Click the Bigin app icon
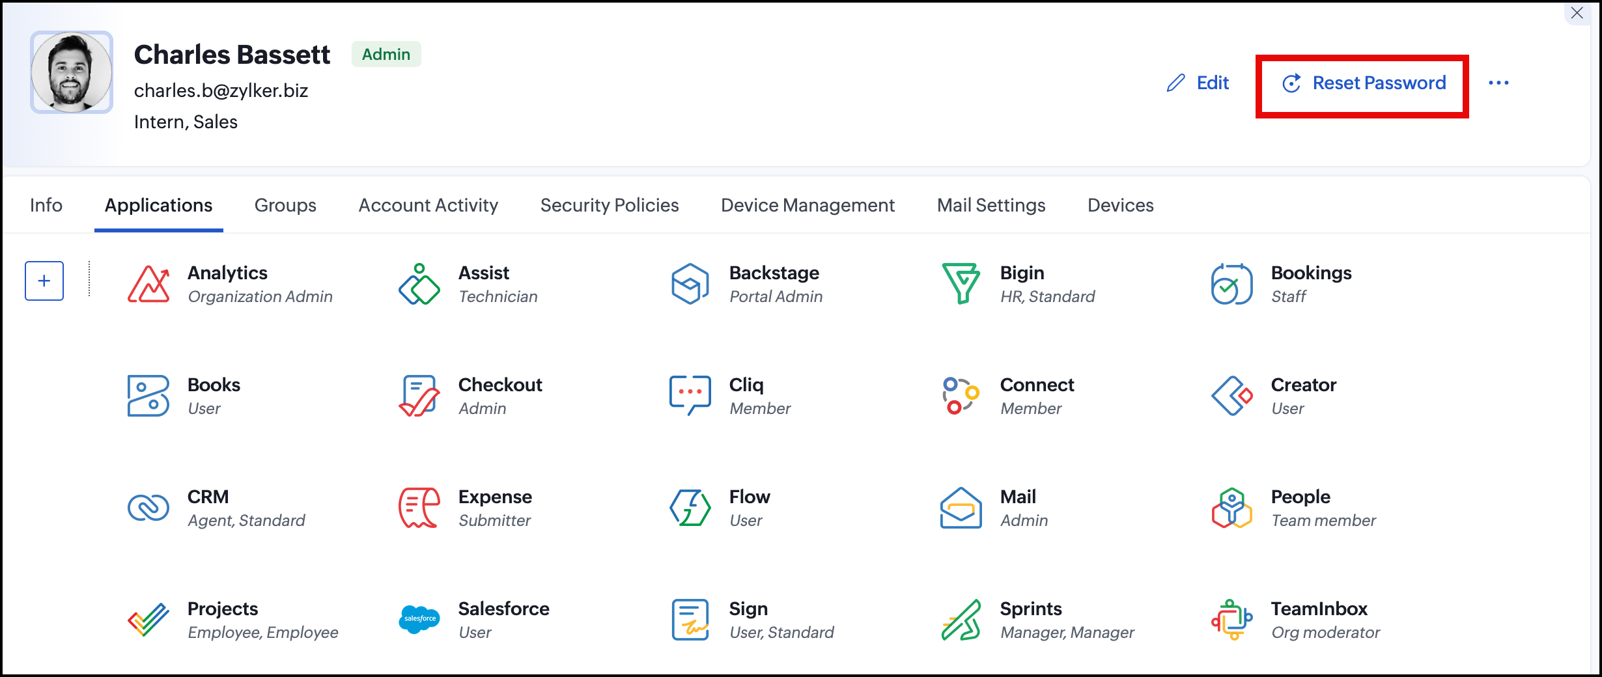The height and width of the screenshot is (677, 1602). [961, 284]
